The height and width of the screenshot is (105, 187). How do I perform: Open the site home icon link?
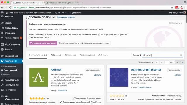(7, 13)
